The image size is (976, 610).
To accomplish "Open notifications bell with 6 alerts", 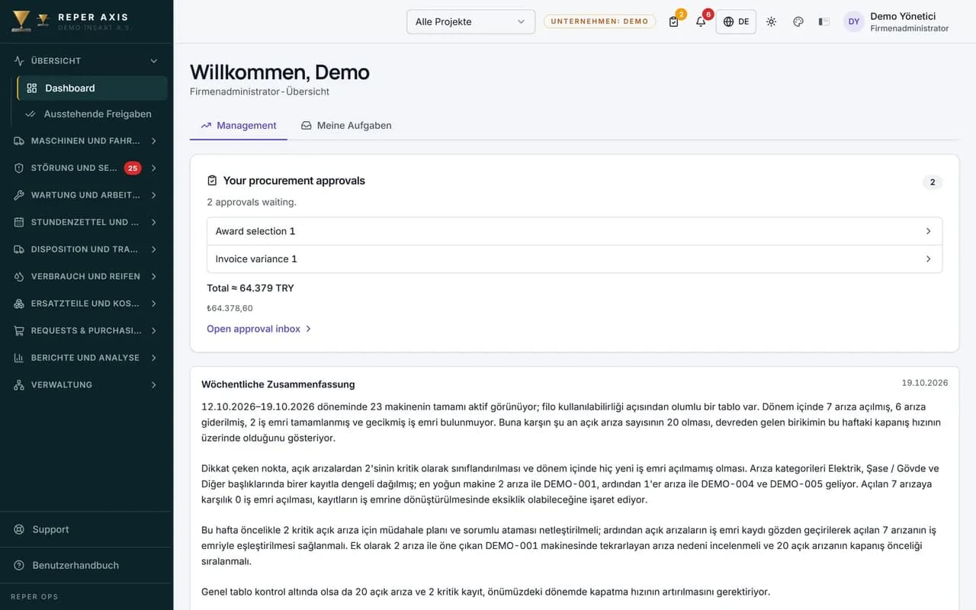I will click(x=701, y=21).
